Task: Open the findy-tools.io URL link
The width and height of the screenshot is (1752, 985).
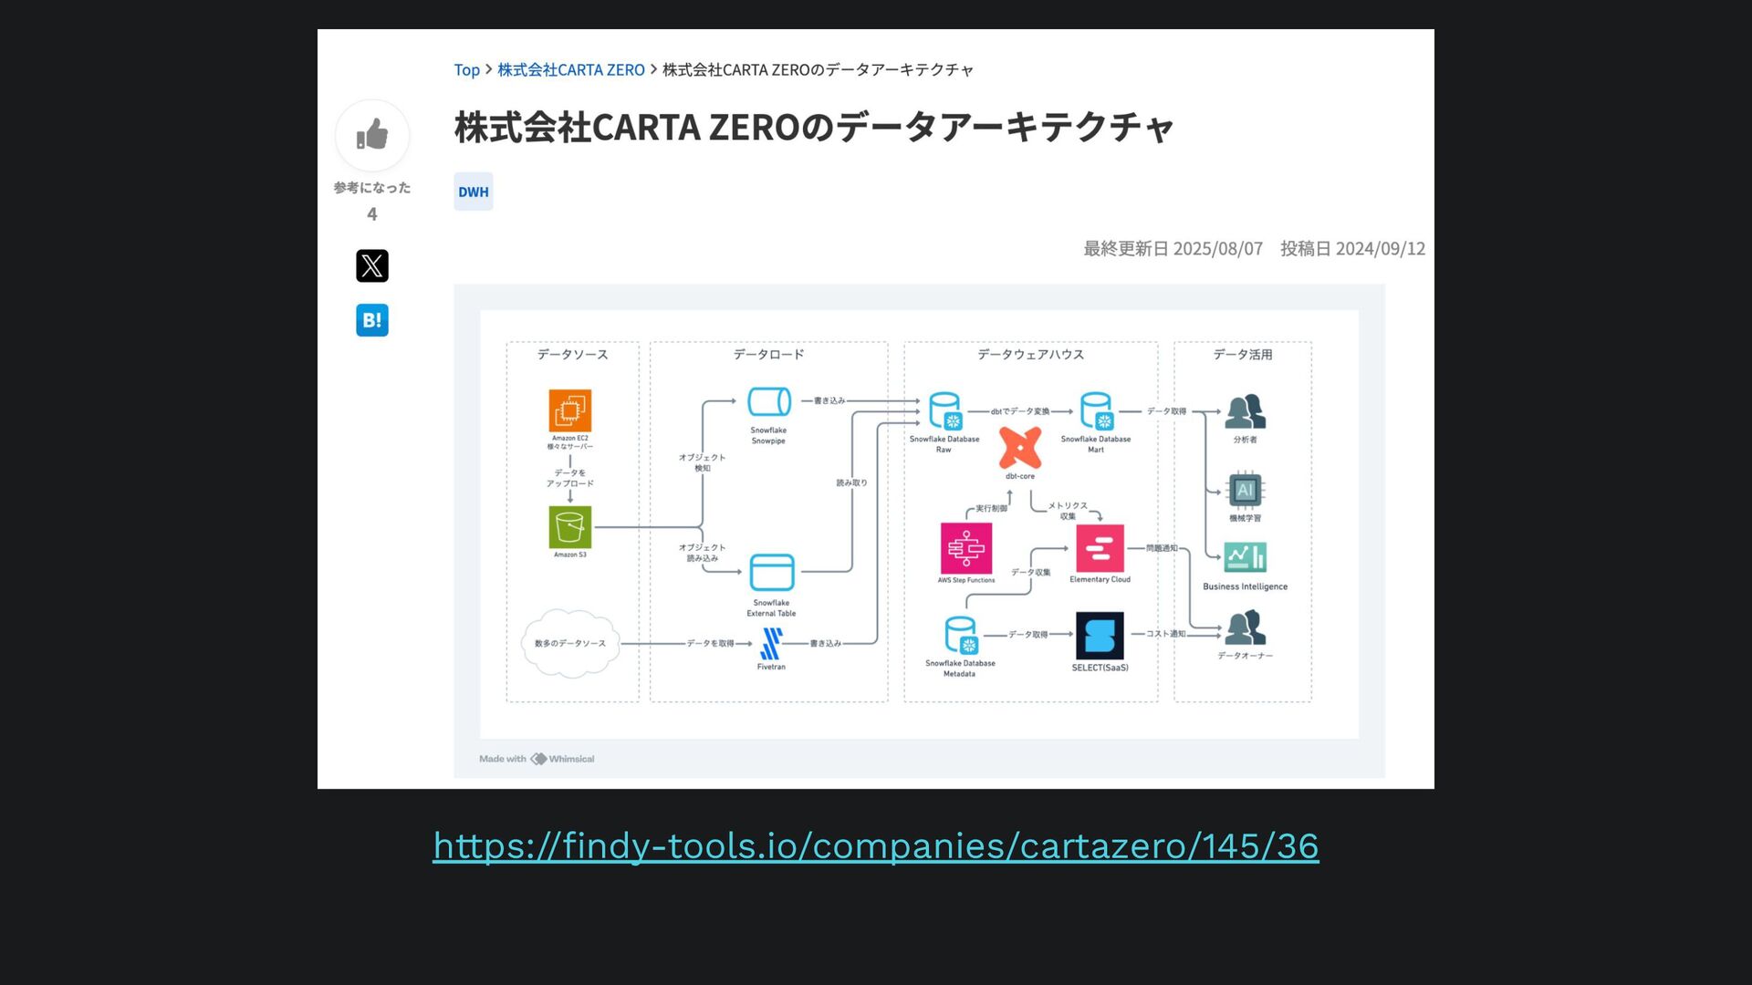Action: 875,845
